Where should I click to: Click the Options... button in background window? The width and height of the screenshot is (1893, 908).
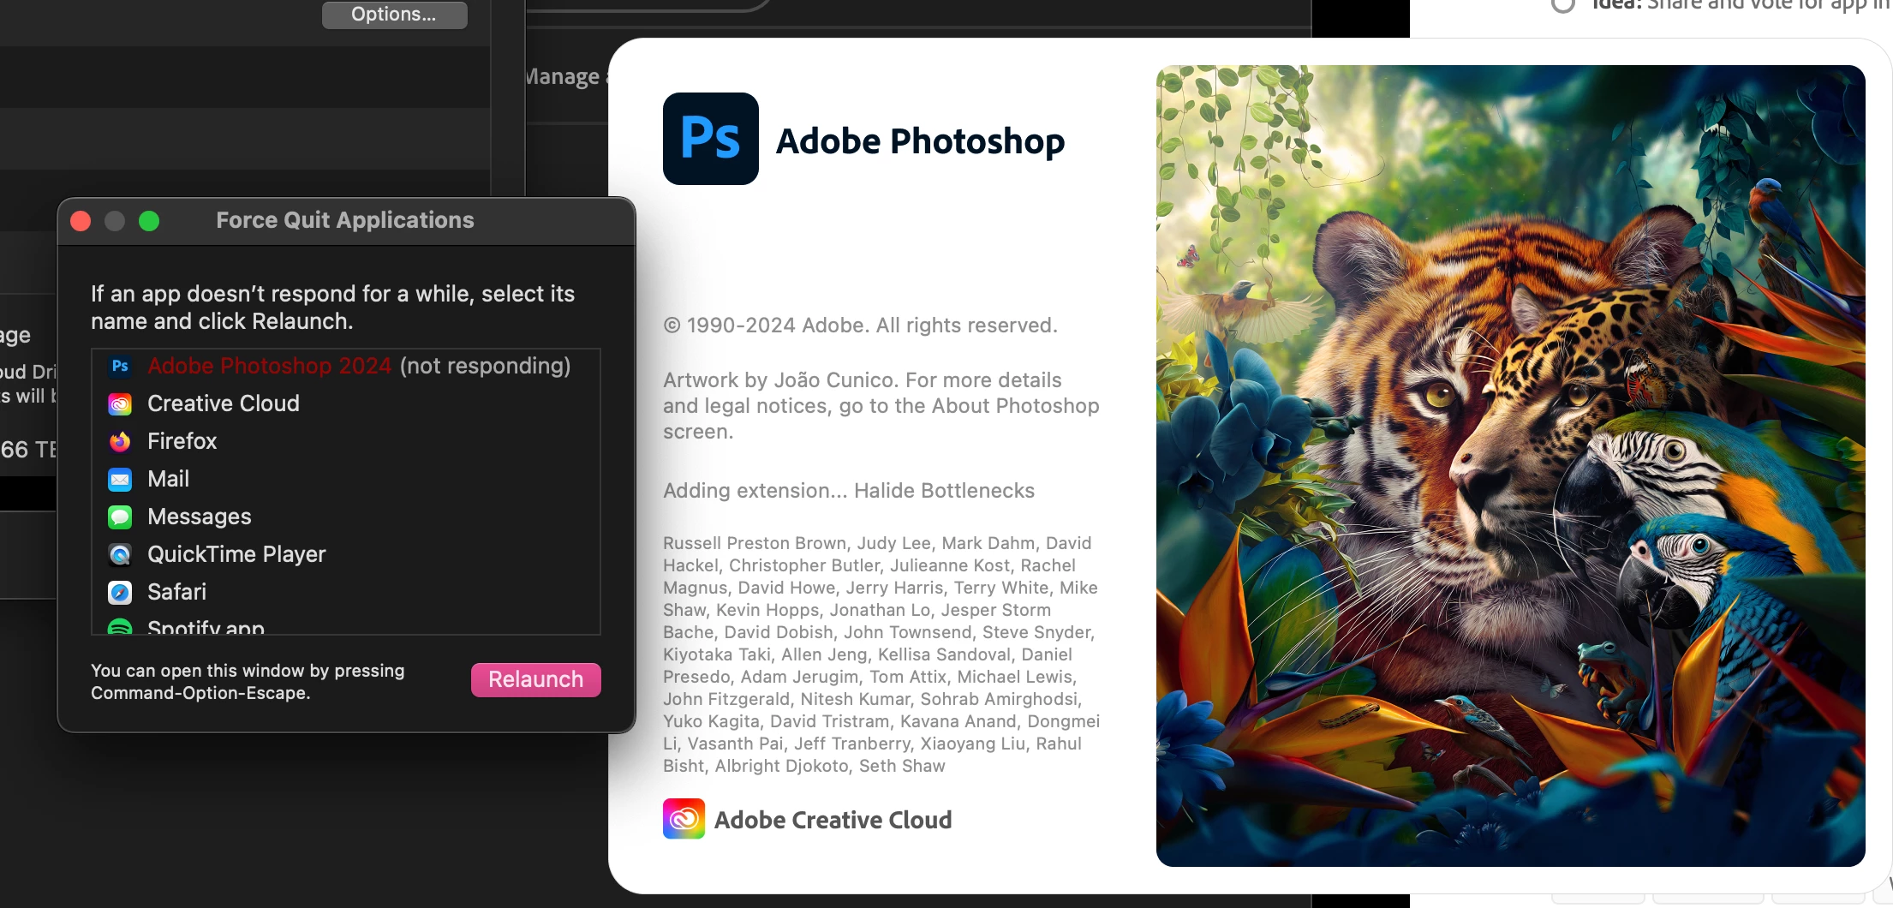(394, 14)
